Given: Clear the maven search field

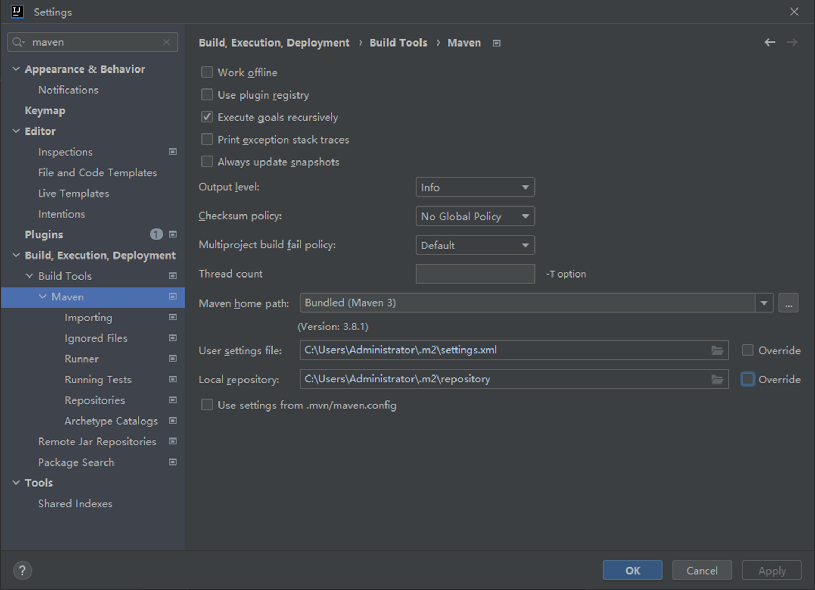Looking at the screenshot, I should [x=166, y=42].
